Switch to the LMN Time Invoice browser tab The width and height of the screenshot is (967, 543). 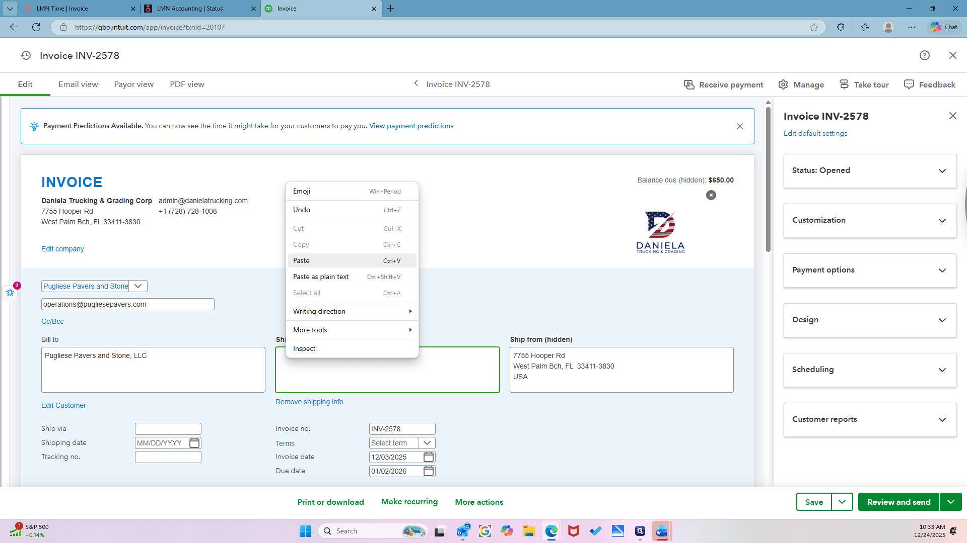(79, 9)
